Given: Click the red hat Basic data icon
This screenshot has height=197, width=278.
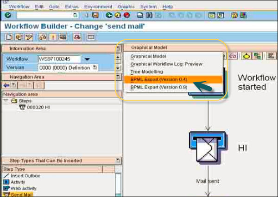Looking at the screenshot, I should 77,37.
